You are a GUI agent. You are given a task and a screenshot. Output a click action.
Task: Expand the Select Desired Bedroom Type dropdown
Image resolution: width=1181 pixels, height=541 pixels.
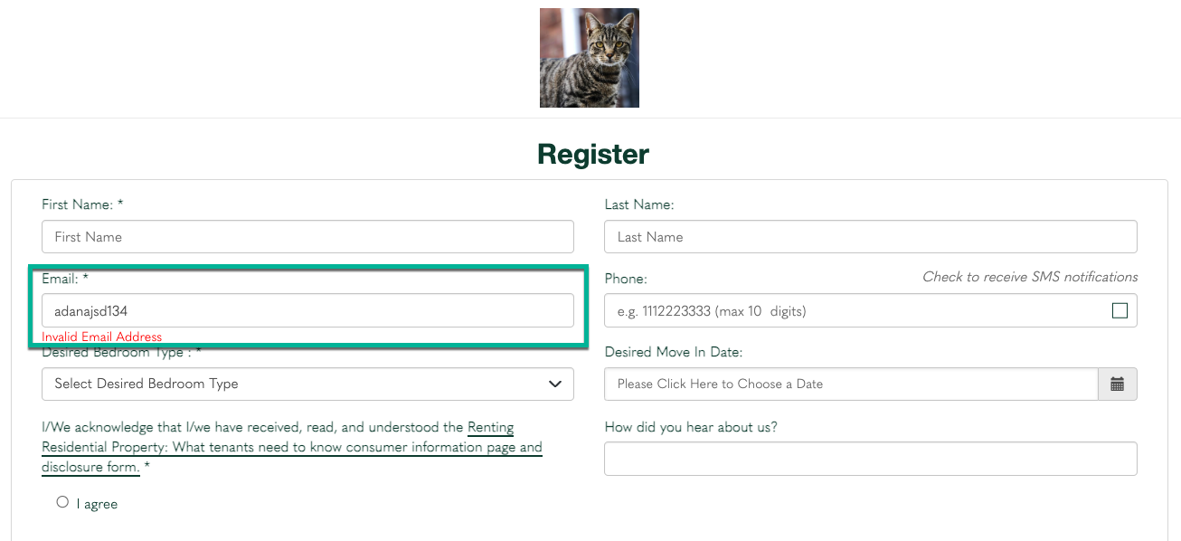coord(307,384)
